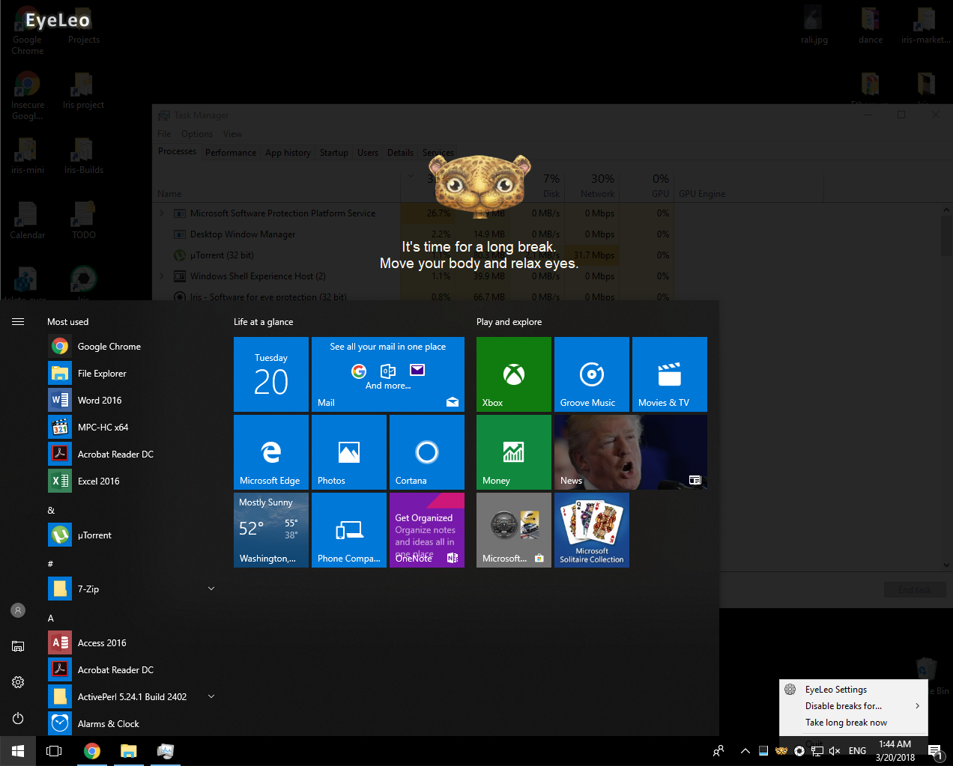Open the Money tile
Image resolution: width=953 pixels, height=766 pixels.
pos(514,452)
